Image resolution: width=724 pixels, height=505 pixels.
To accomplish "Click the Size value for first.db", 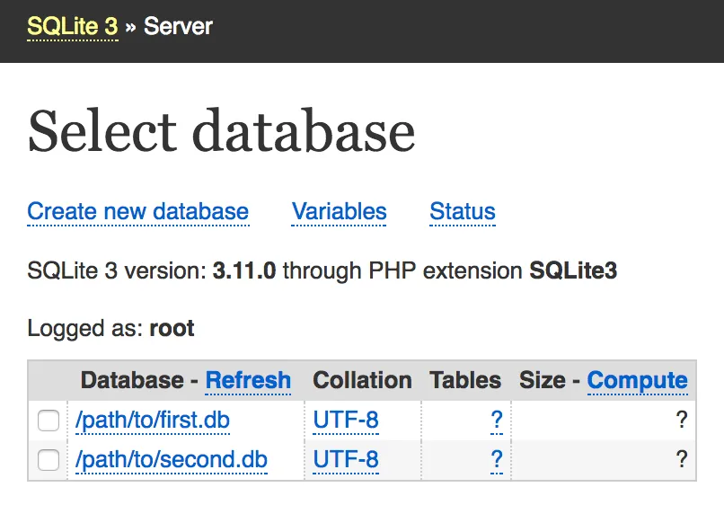I will click(682, 421).
